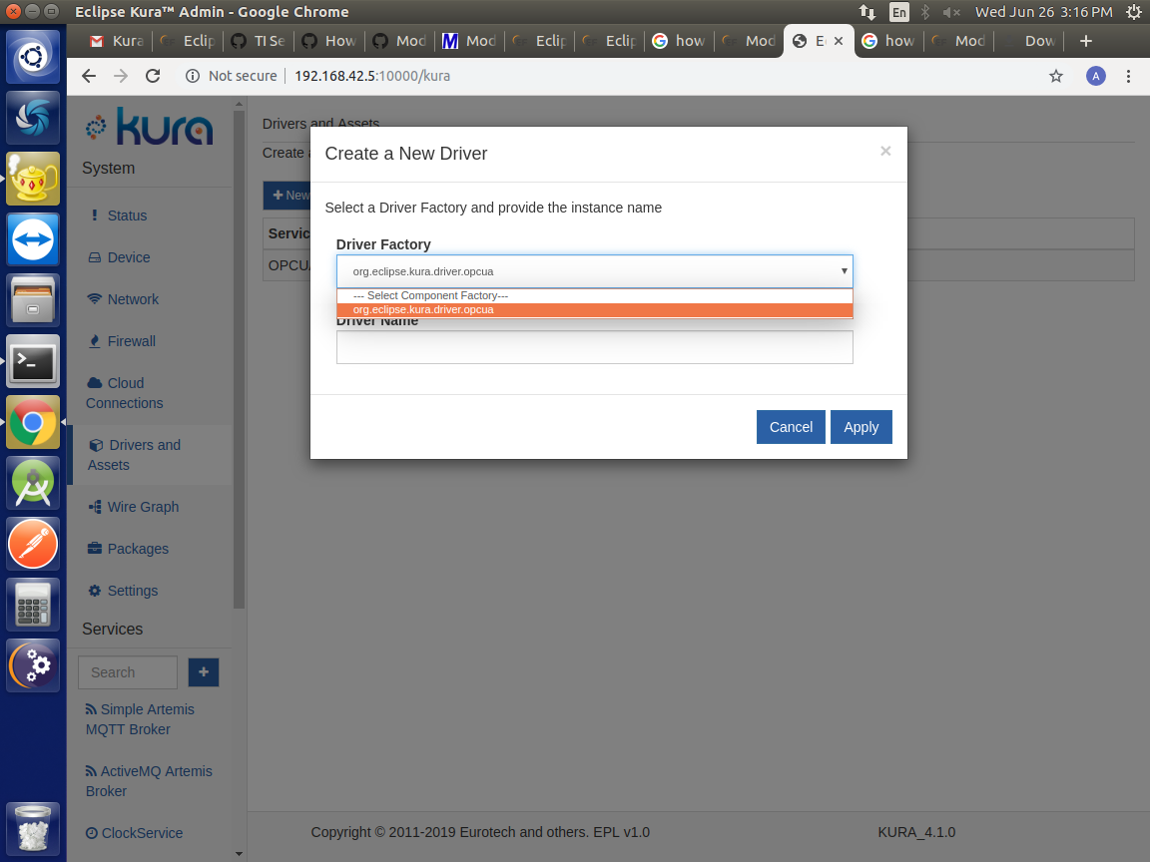Open Cloud Connections

click(125, 393)
